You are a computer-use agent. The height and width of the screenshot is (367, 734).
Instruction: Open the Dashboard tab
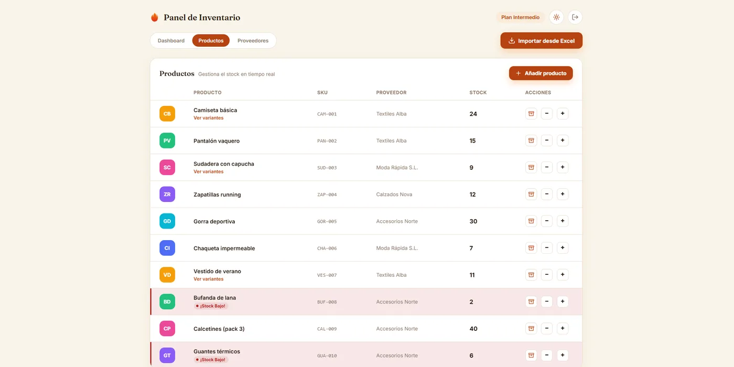click(x=171, y=40)
